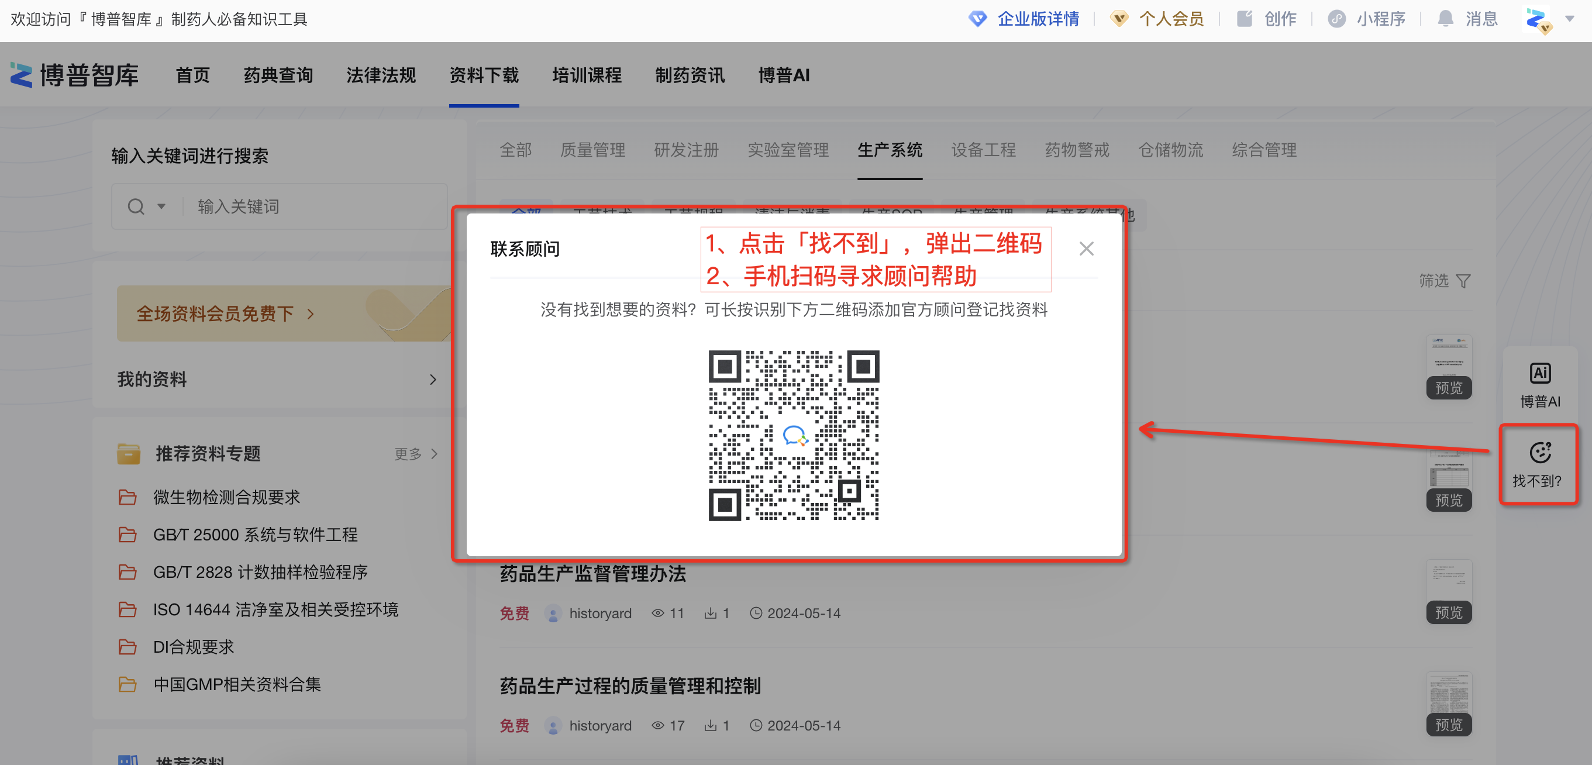
Task: Open 药典查询 navigation item
Action: [278, 75]
